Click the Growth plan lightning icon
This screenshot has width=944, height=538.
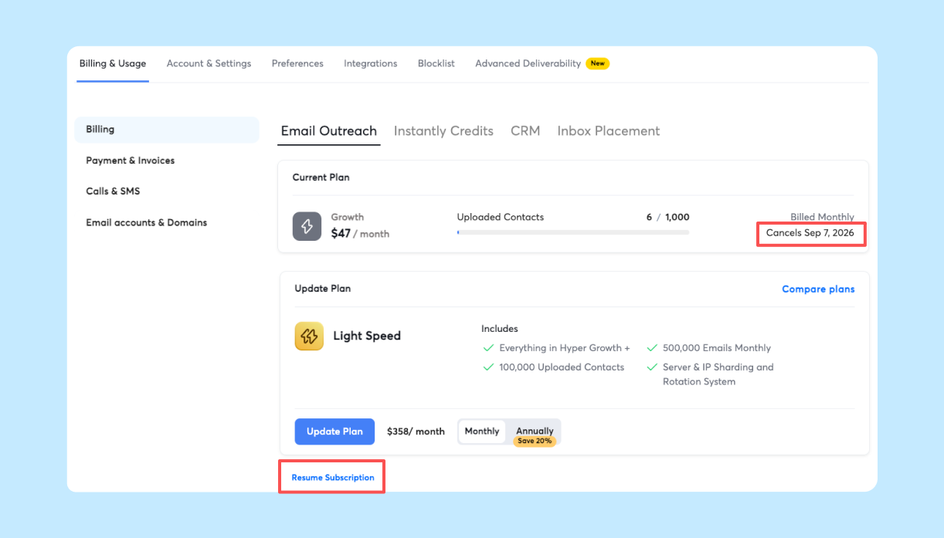pyautogui.click(x=307, y=226)
